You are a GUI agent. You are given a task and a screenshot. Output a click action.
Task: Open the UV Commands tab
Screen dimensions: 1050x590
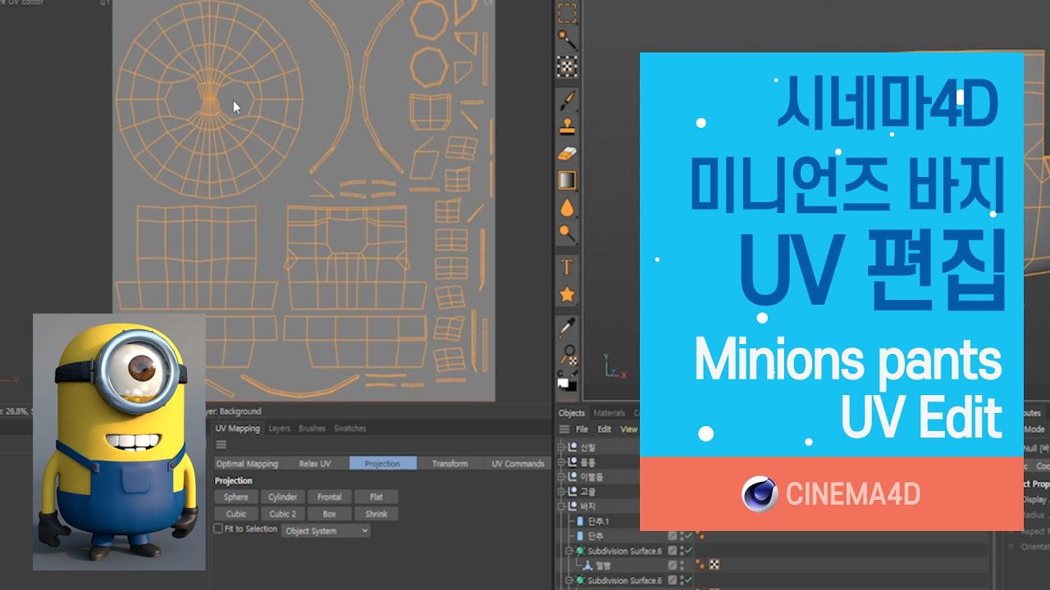click(518, 464)
